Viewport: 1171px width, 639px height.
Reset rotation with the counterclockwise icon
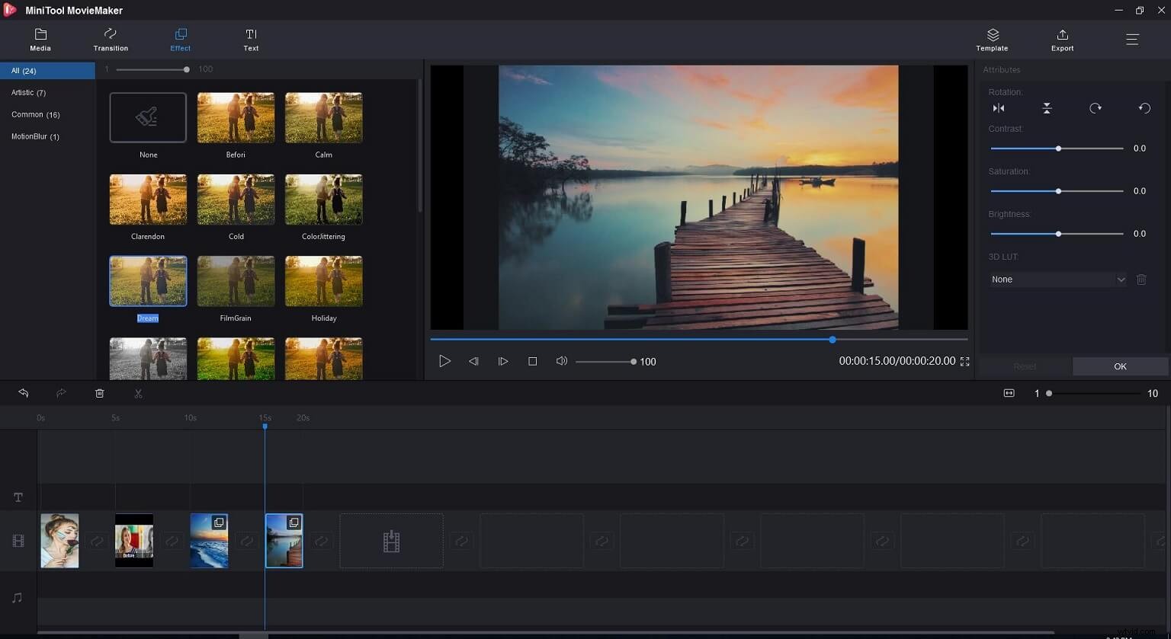(1144, 107)
